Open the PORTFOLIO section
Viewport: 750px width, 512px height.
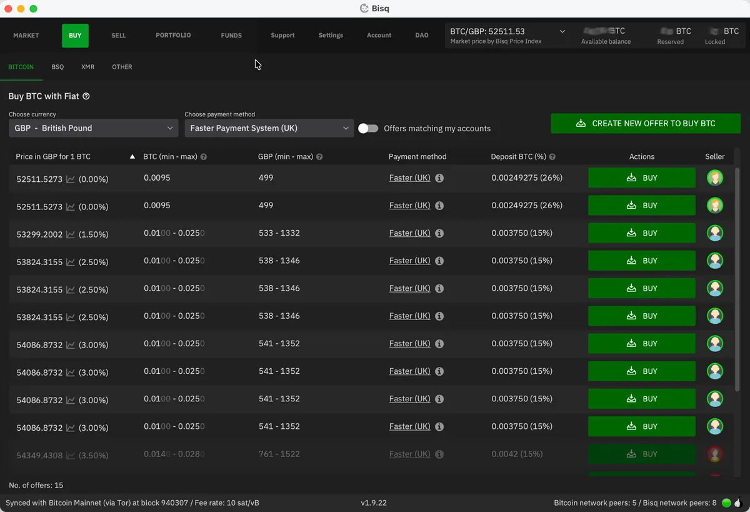pyautogui.click(x=173, y=36)
